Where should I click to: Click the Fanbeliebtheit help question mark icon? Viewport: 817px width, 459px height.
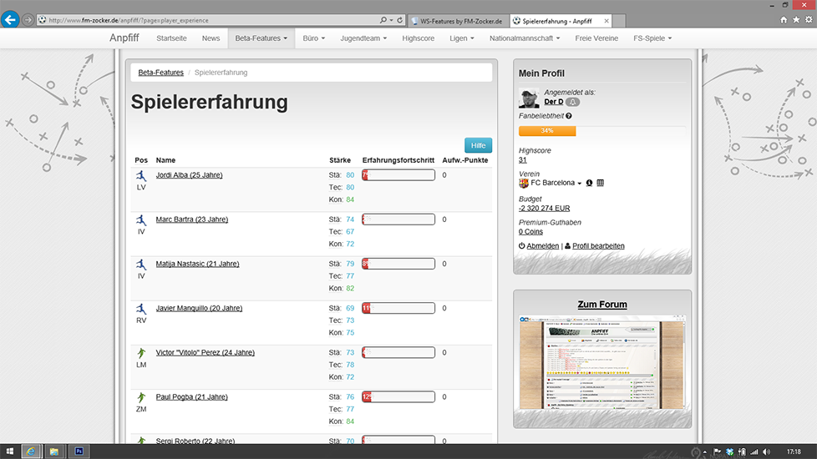(x=569, y=116)
